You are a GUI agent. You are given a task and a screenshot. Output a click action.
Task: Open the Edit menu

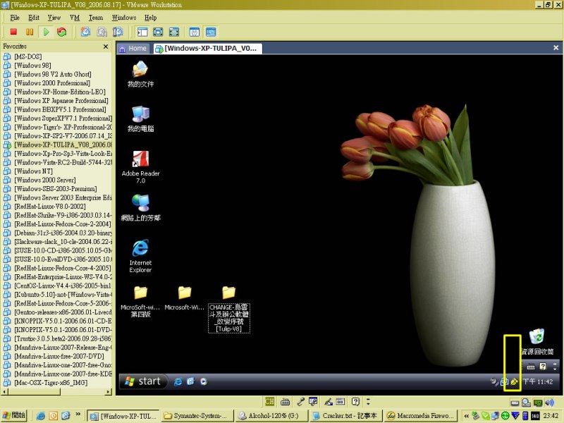click(x=33, y=18)
